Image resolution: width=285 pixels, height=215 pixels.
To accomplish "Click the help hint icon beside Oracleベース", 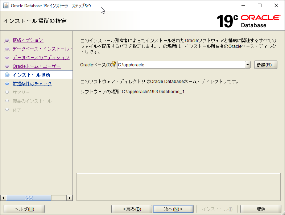I will (114, 63).
